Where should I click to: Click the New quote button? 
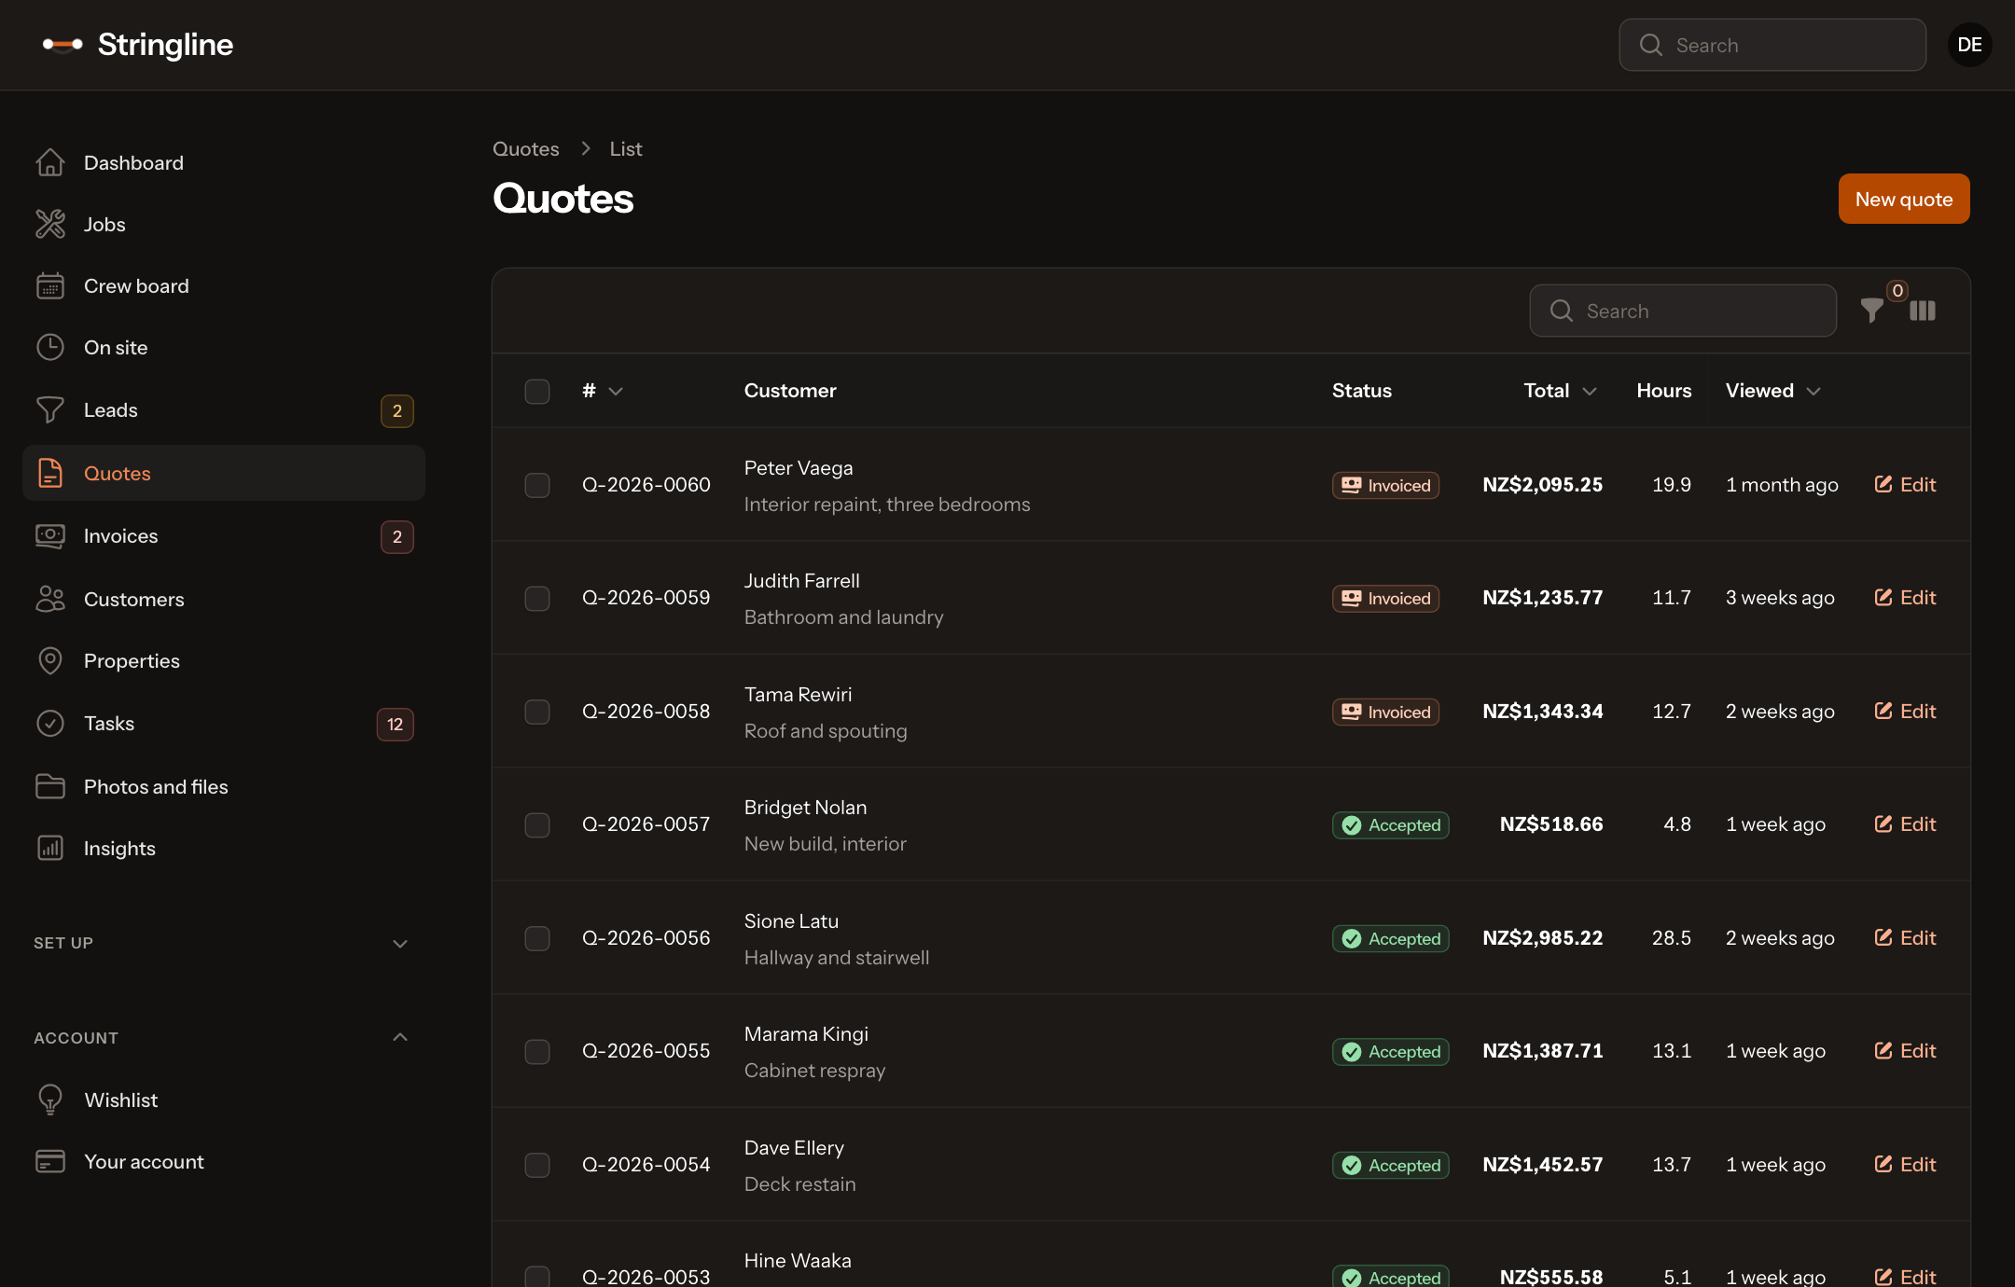point(1904,199)
